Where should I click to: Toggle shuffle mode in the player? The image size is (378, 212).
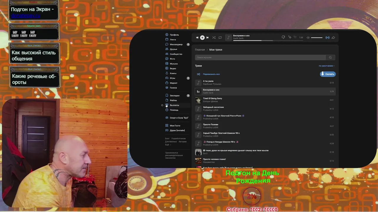click(x=214, y=37)
